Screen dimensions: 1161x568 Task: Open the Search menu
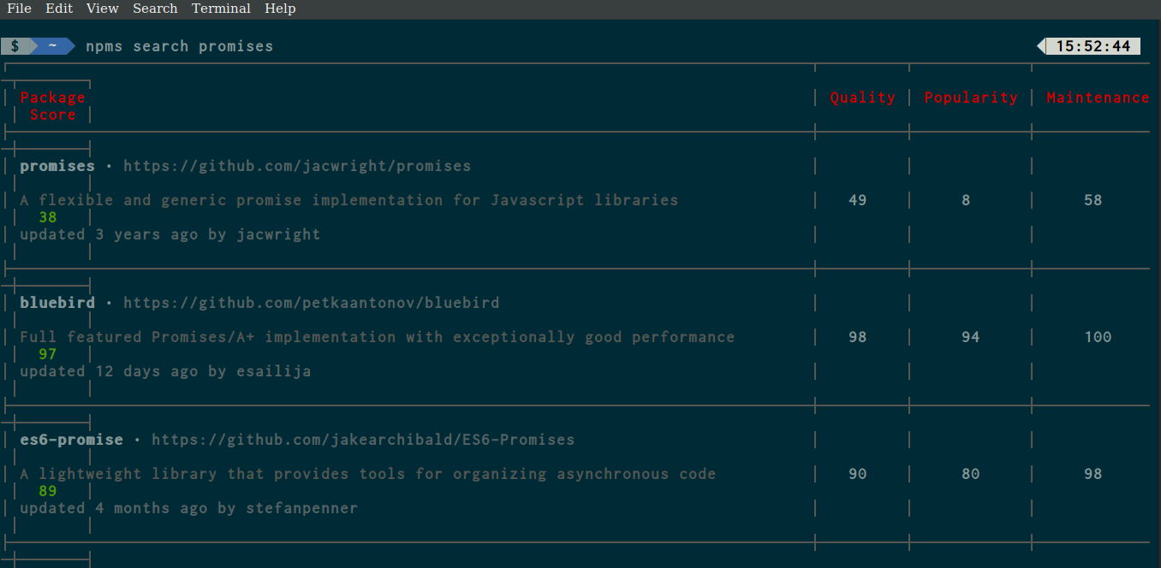click(x=155, y=9)
